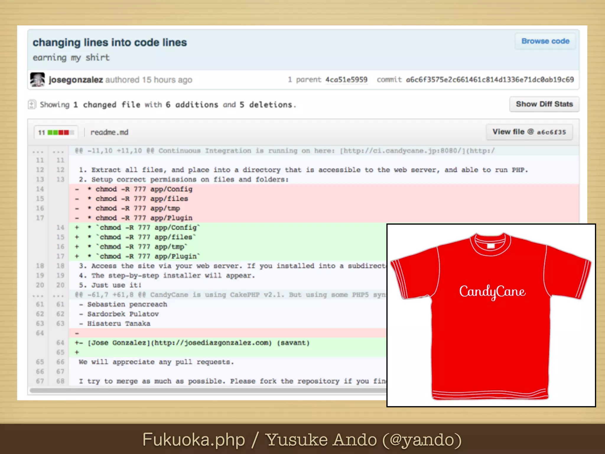Viewport: 605px width, 454px height.
Task: Click the full commit hash a6c6f3575e2c
Action: coord(489,80)
